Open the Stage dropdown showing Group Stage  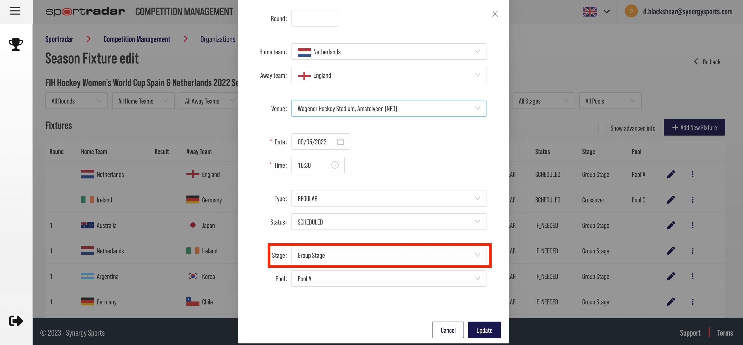(x=388, y=255)
